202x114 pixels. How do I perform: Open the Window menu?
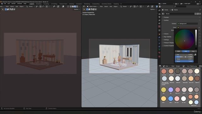click(x=20, y=4)
